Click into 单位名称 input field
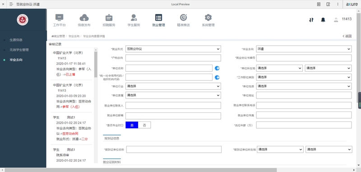 click(169, 68)
